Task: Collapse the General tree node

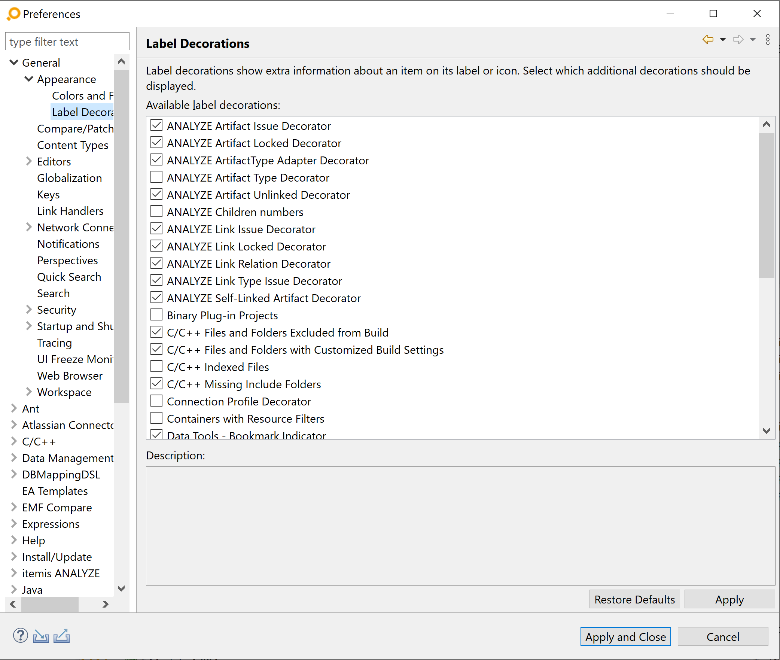Action: click(x=14, y=63)
